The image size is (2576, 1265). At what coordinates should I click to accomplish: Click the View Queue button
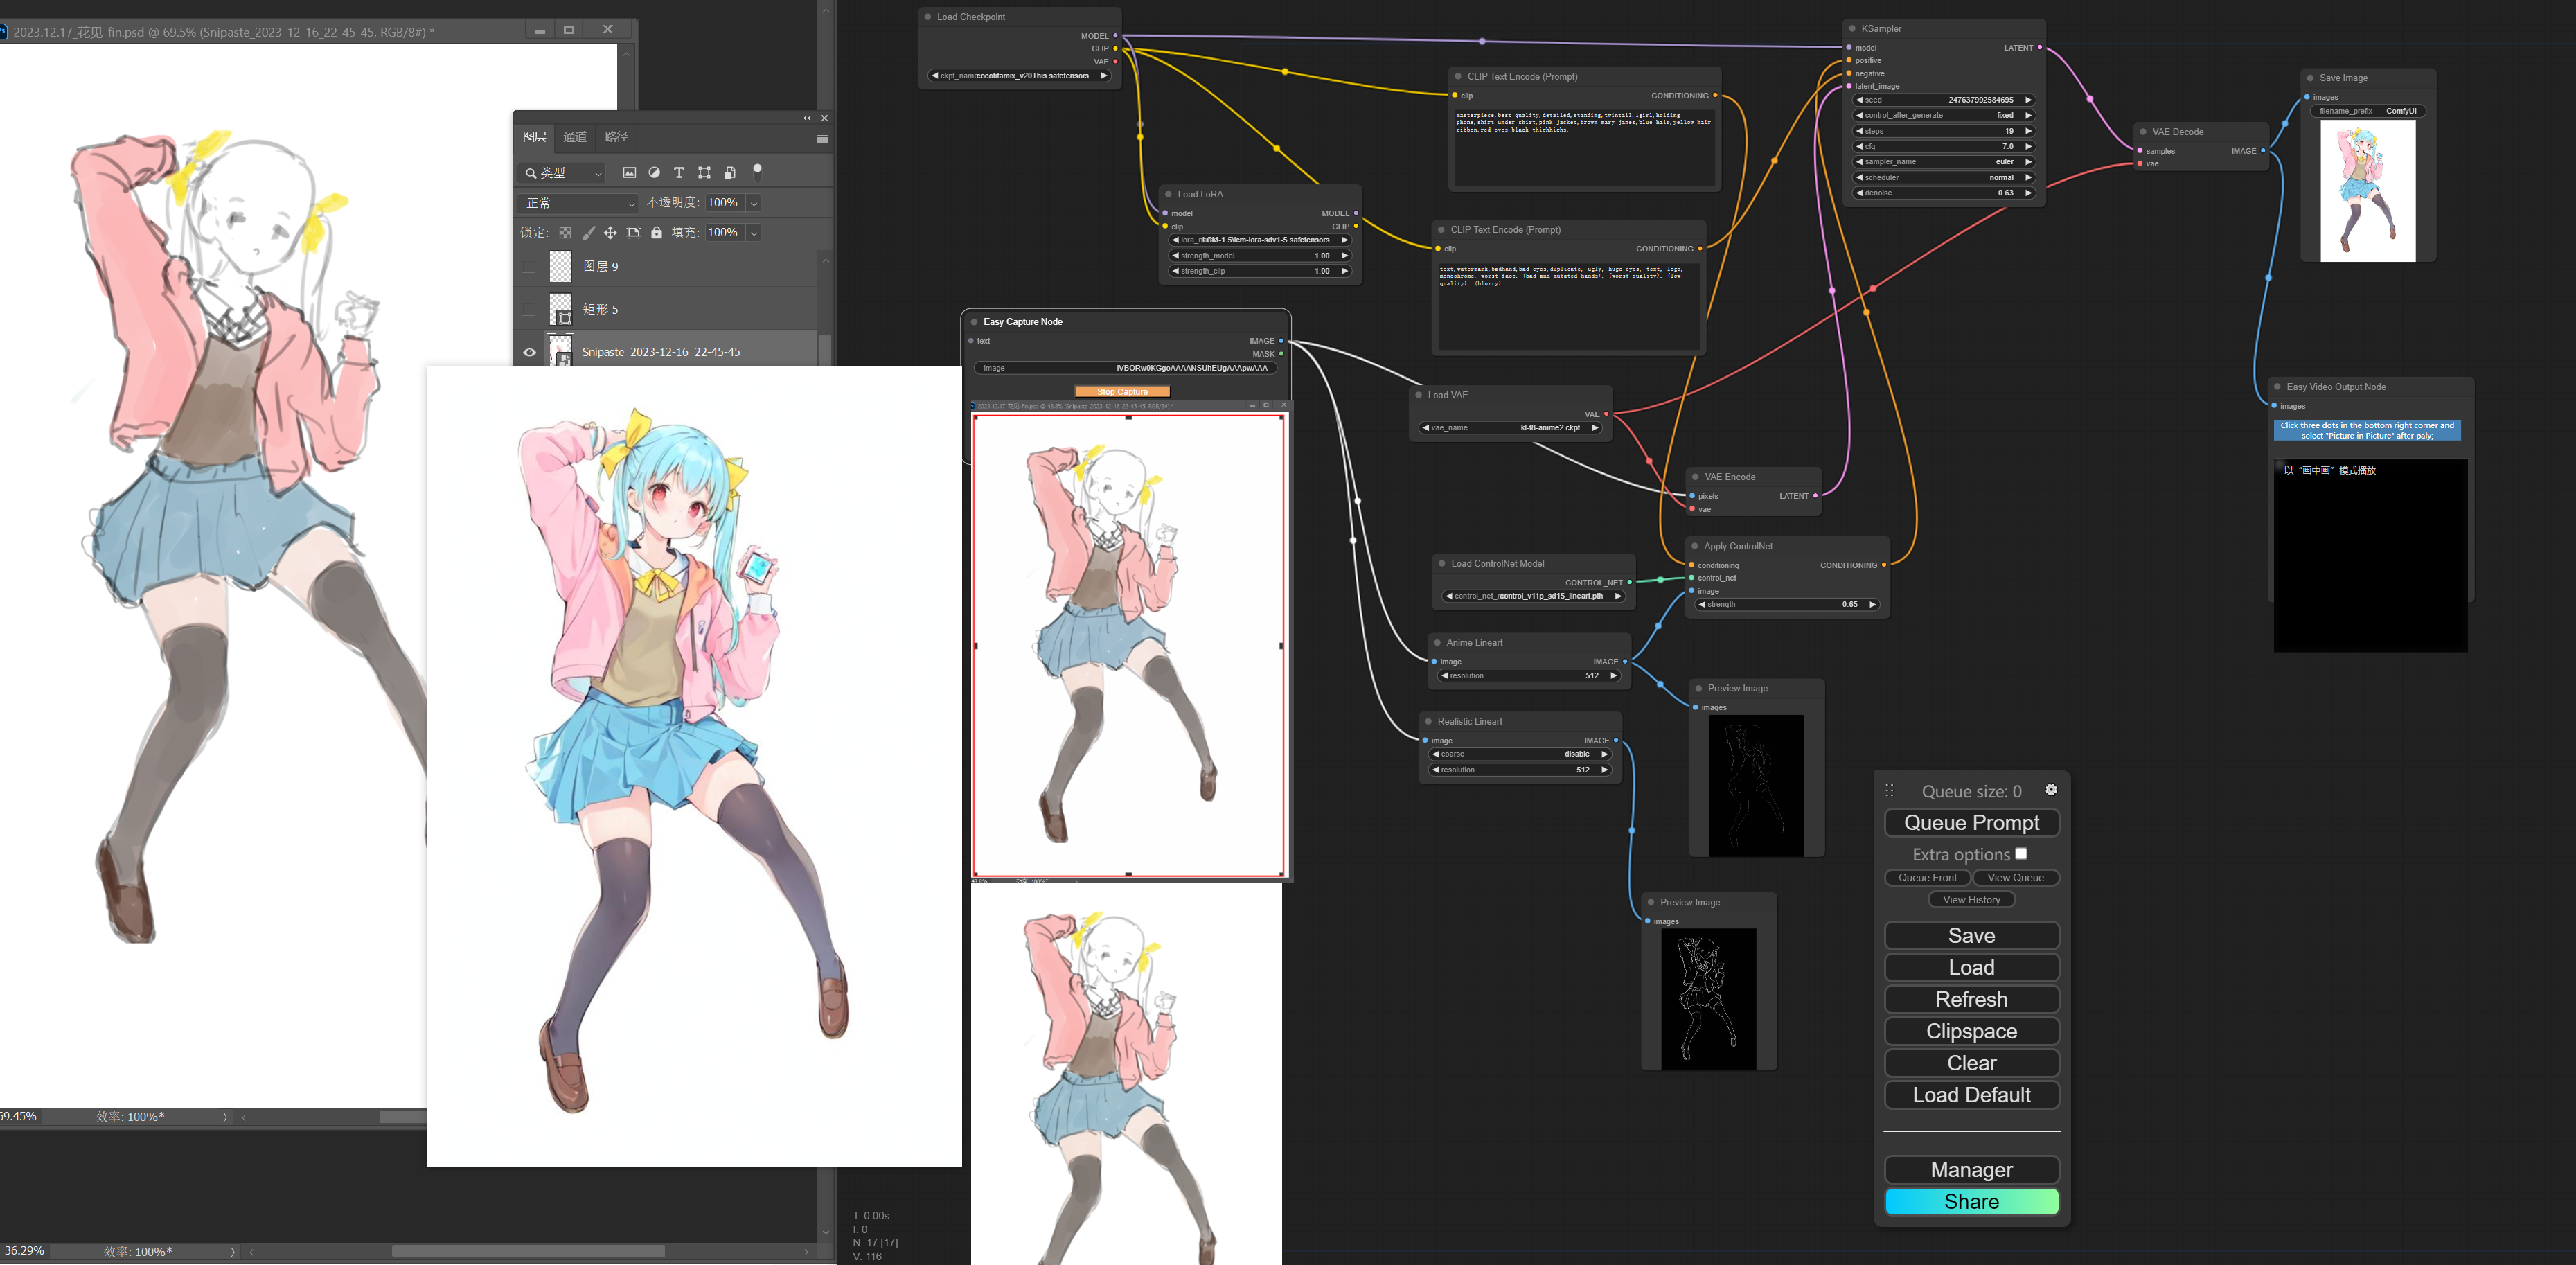2015,878
